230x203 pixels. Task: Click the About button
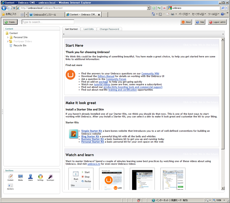point(186,22)
